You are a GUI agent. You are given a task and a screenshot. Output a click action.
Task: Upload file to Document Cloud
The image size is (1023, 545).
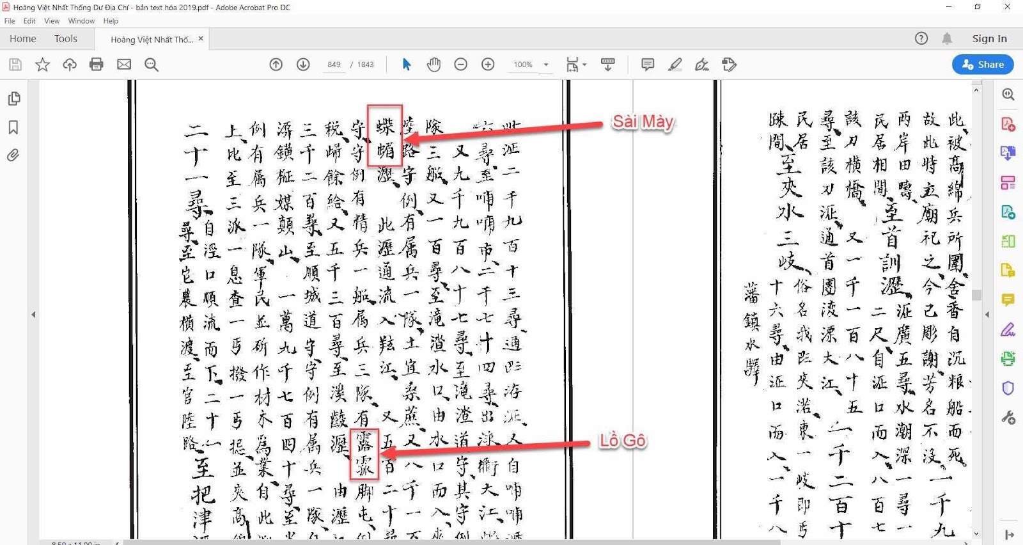point(70,65)
